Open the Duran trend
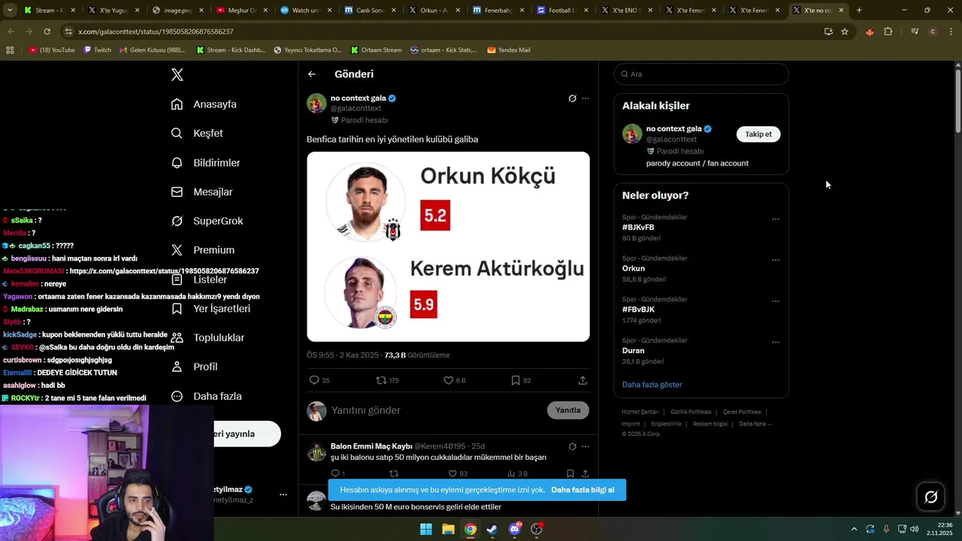Screen dimensions: 962x541 (x=634, y=351)
